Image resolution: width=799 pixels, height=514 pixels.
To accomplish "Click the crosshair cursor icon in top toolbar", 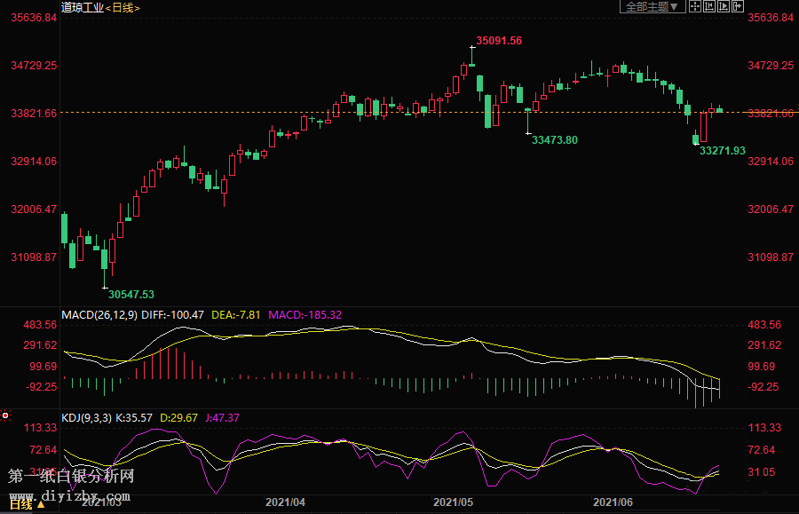I will (x=696, y=6).
